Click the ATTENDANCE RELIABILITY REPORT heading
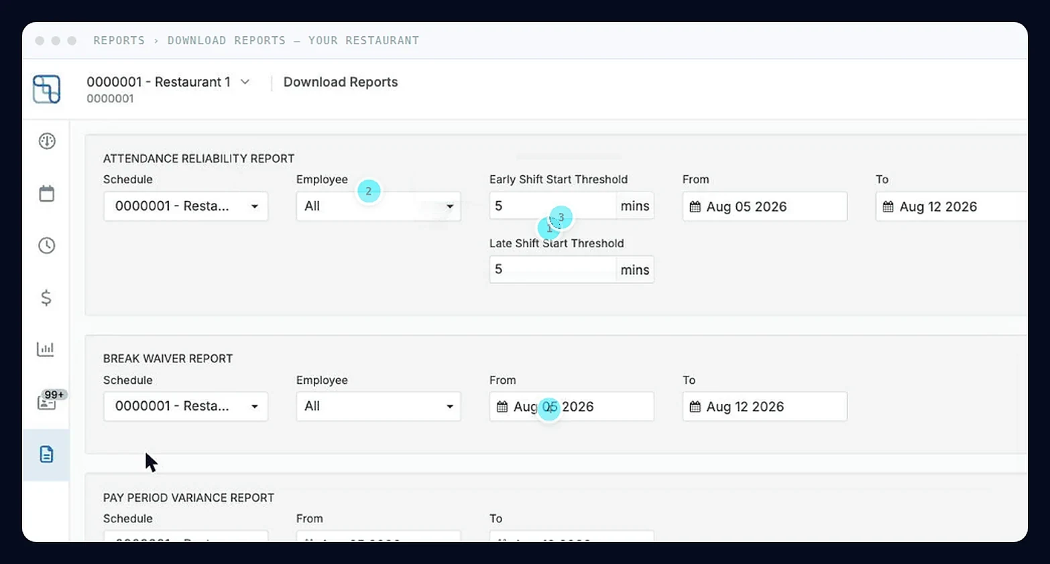Image resolution: width=1050 pixels, height=564 pixels. (x=198, y=159)
